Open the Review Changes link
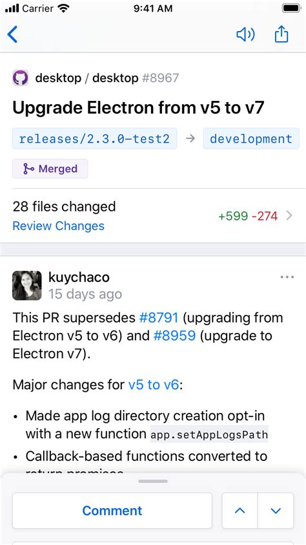The height and width of the screenshot is (545, 306). (x=58, y=226)
